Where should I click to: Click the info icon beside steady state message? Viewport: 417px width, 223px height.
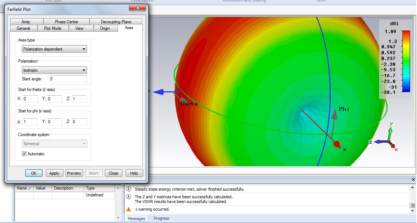point(129,189)
